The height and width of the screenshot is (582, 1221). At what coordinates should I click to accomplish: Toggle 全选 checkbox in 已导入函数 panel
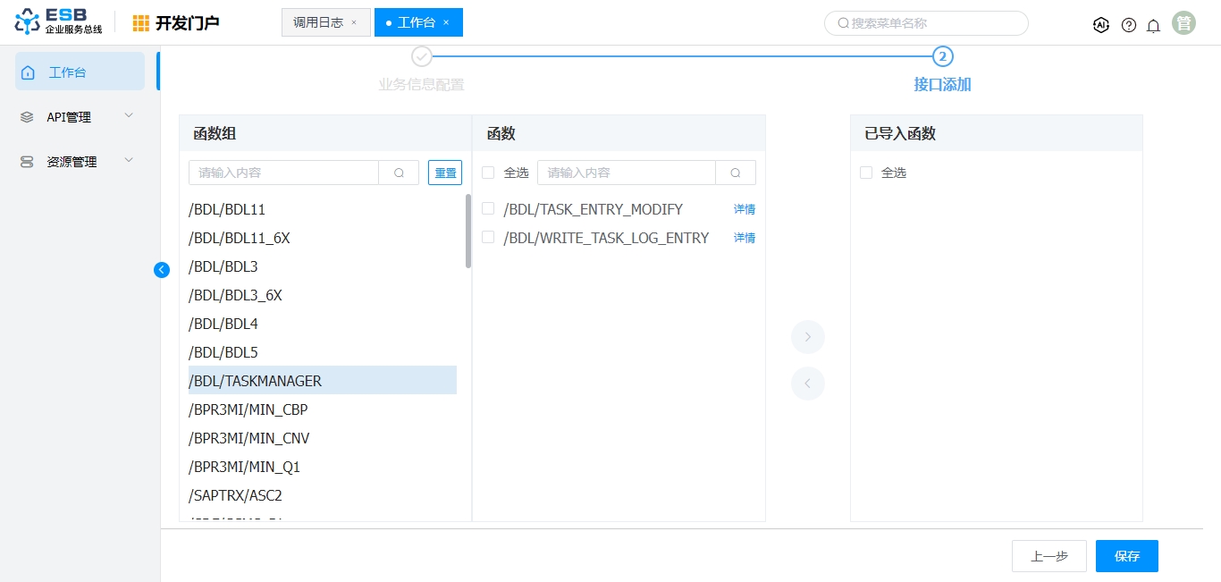point(866,173)
